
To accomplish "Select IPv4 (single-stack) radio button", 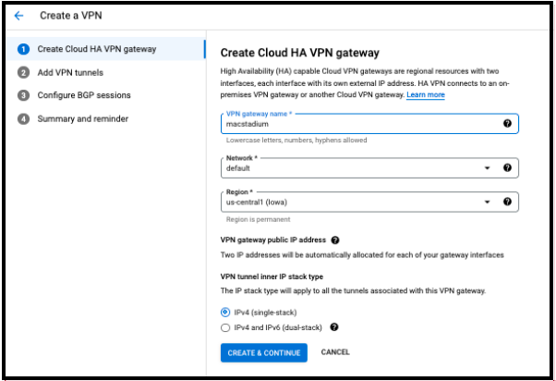I will pyautogui.click(x=226, y=313).
